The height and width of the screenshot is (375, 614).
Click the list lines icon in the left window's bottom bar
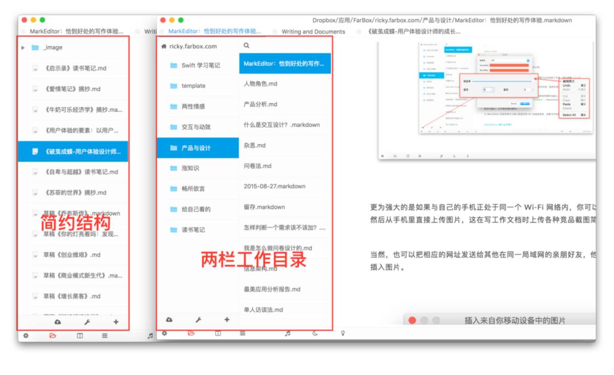[x=105, y=336]
